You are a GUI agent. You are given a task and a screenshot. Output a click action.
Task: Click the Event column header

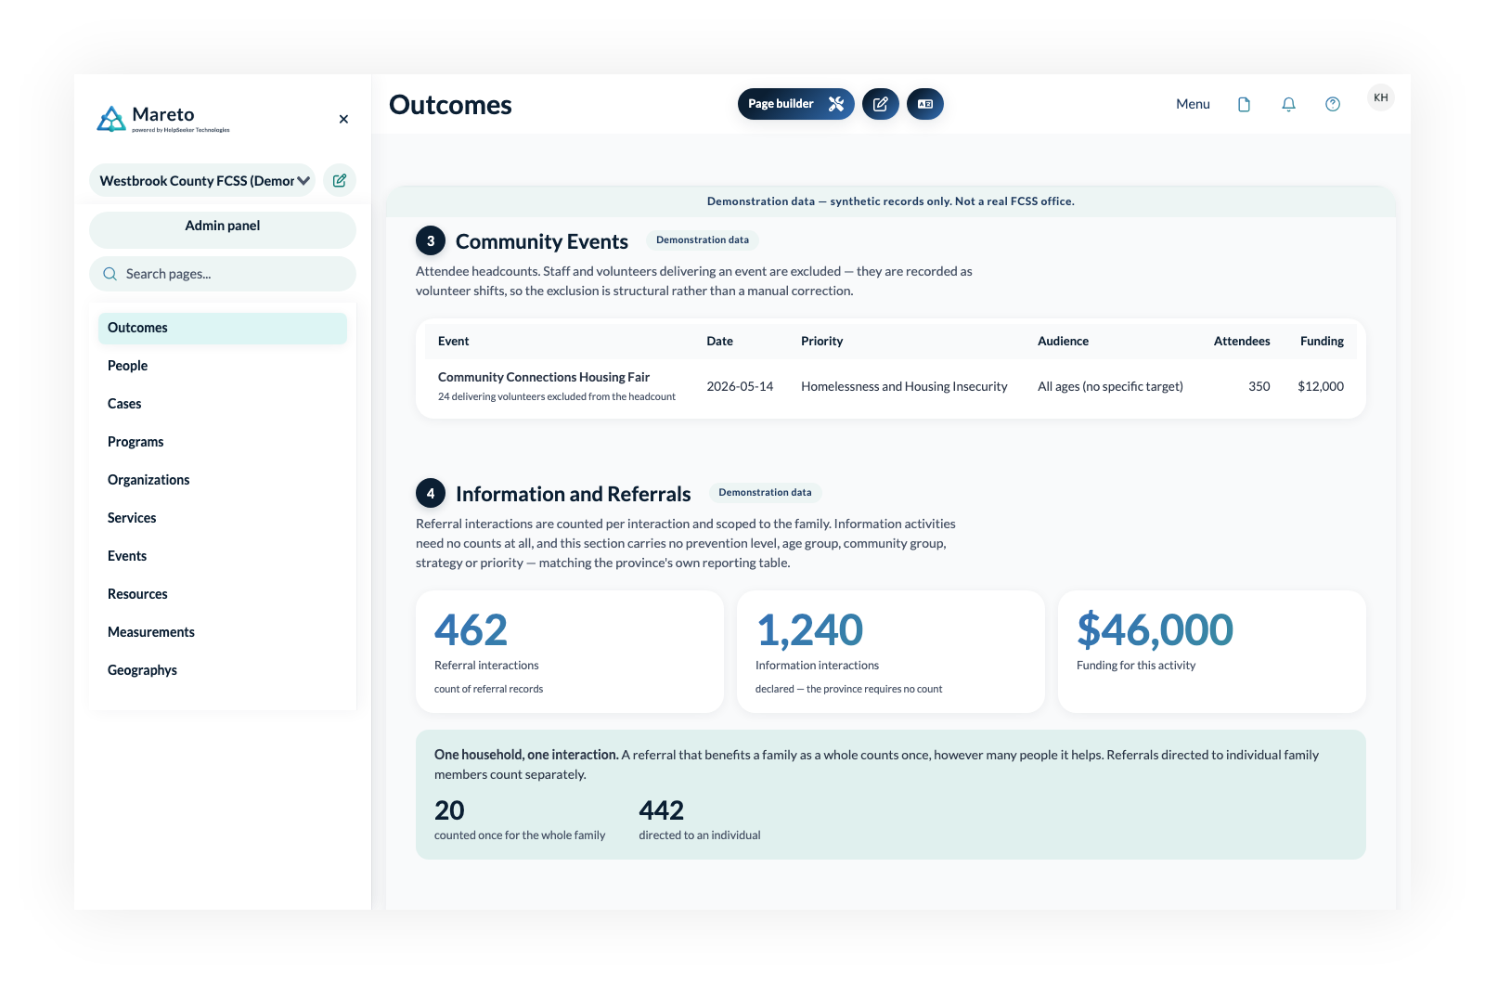(453, 341)
